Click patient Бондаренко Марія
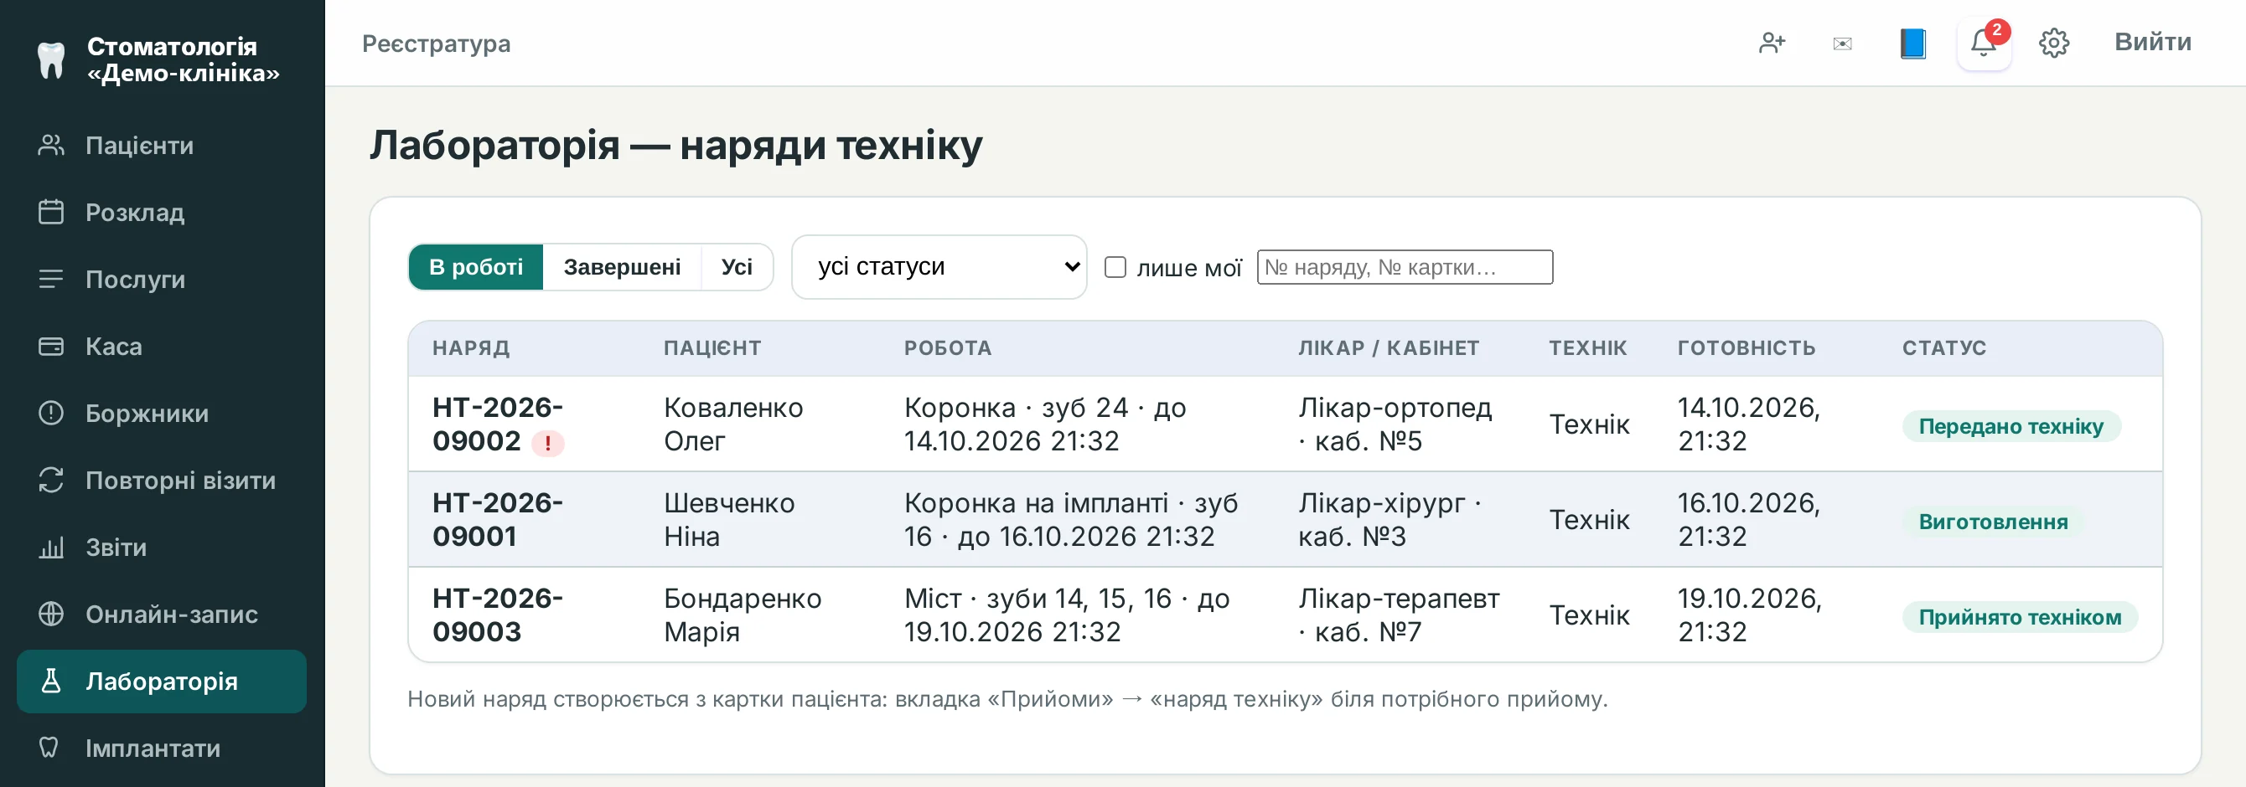 click(742, 615)
